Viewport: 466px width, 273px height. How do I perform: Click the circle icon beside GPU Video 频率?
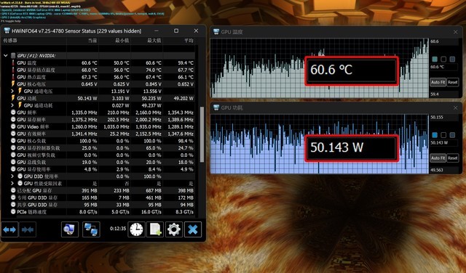(13, 126)
